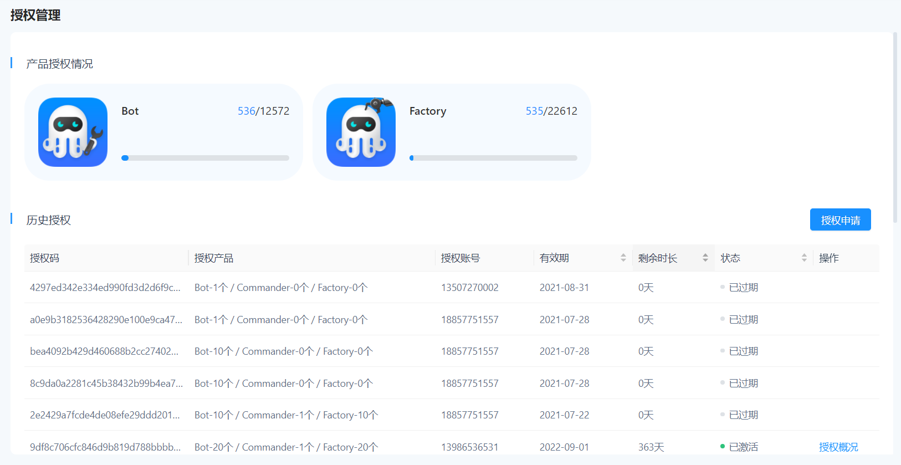Click the Factory 535/22612 usage count
Screen dimensions: 901x465
point(551,111)
